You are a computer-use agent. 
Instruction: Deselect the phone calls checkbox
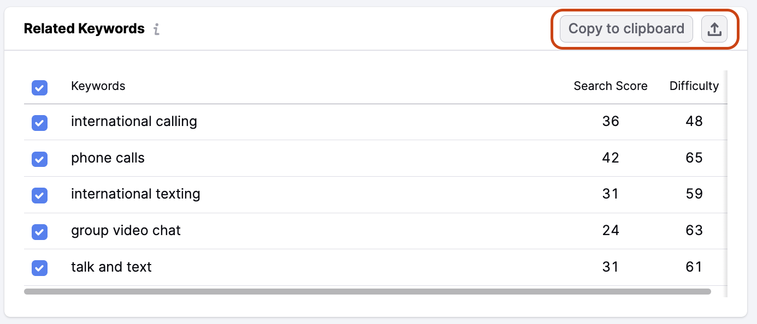pyautogui.click(x=39, y=159)
